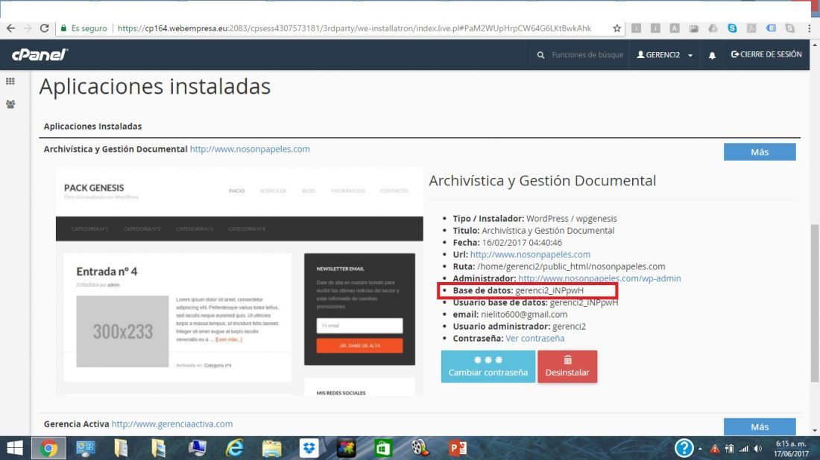The width and height of the screenshot is (820, 460).
Task: Click CIERRE DE SESIÓN to log out
Action: [766, 54]
